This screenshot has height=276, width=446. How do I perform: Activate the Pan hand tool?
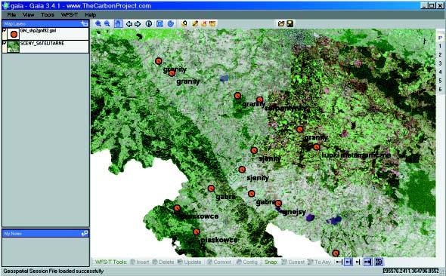119,23
